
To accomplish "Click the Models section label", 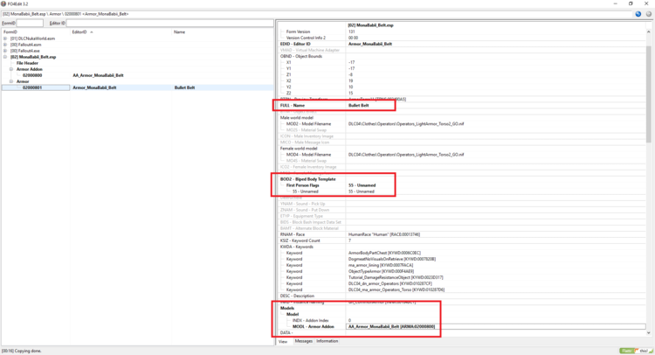I will tap(287, 308).
